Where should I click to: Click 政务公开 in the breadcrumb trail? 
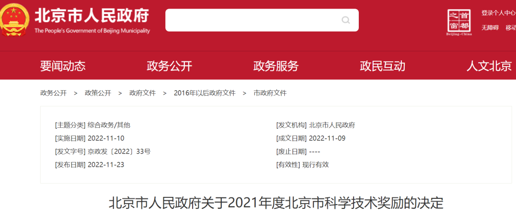point(54,93)
